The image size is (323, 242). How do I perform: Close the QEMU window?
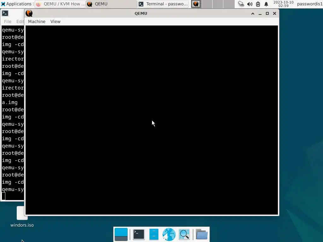click(x=274, y=13)
